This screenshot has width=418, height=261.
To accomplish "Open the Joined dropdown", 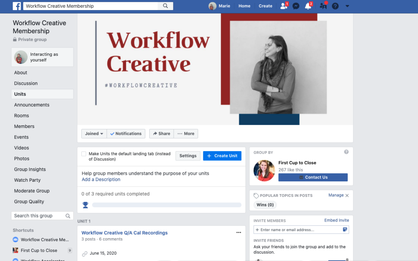I will pyautogui.click(x=94, y=134).
